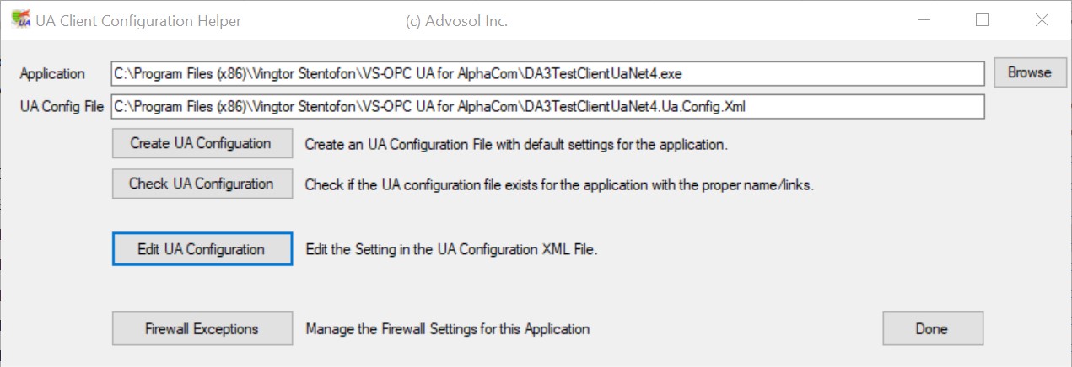Click the UA Config File label
1072x367 pixels.
pyautogui.click(x=62, y=107)
